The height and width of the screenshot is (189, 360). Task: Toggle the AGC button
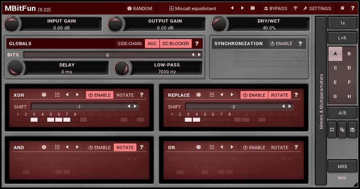tap(152, 44)
